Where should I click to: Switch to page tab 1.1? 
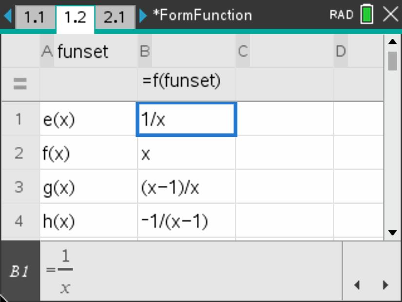click(34, 17)
